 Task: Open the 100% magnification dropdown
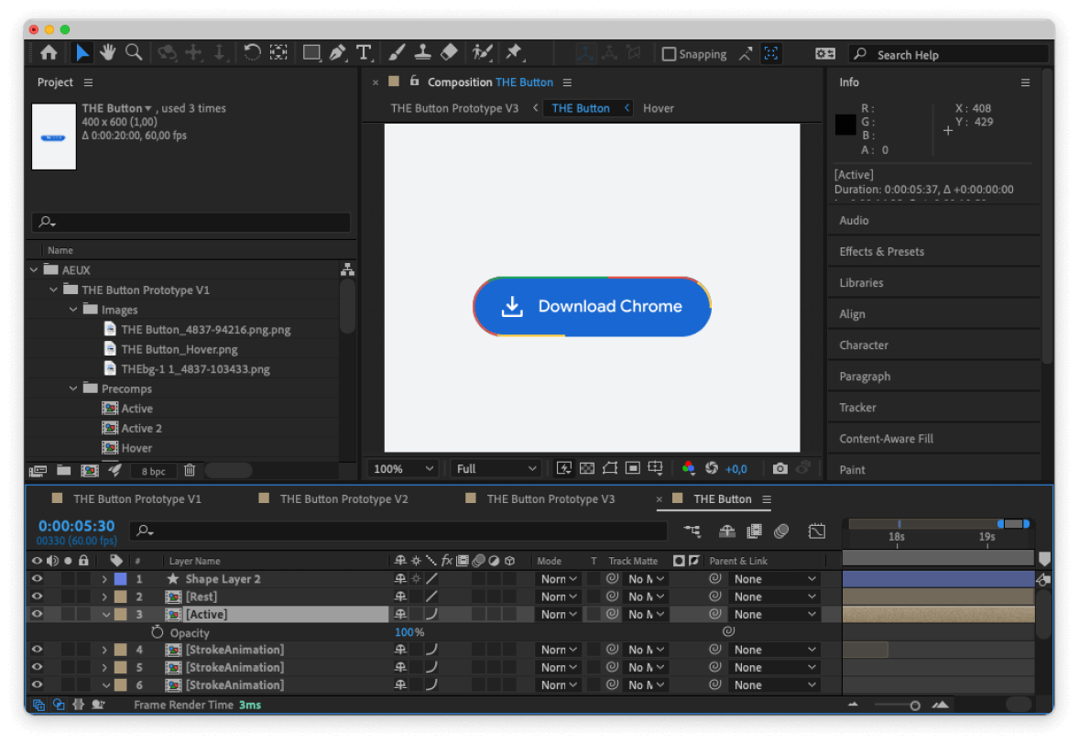tap(402, 469)
